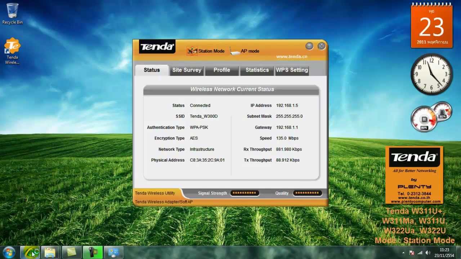
Task: Click the Wireless Network Current Status header
Action: tap(232, 89)
